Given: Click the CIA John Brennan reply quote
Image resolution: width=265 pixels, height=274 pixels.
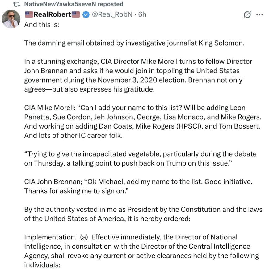Looking at the screenshot, I should (138, 186).
